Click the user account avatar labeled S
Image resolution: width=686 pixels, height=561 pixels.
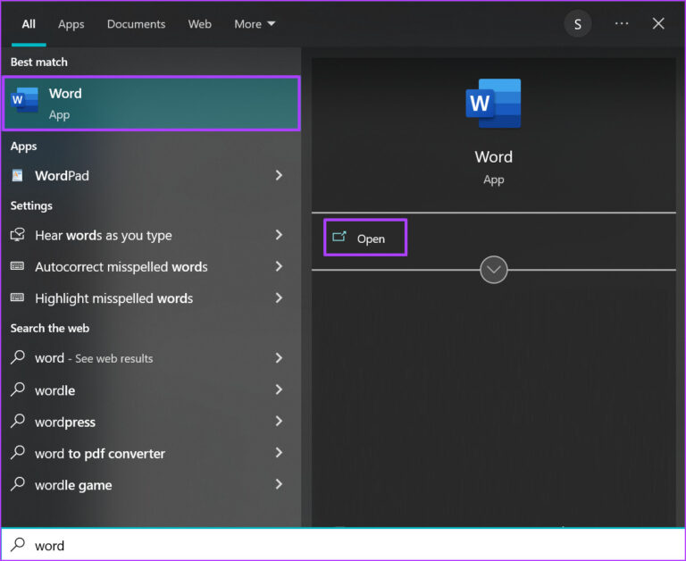point(577,24)
